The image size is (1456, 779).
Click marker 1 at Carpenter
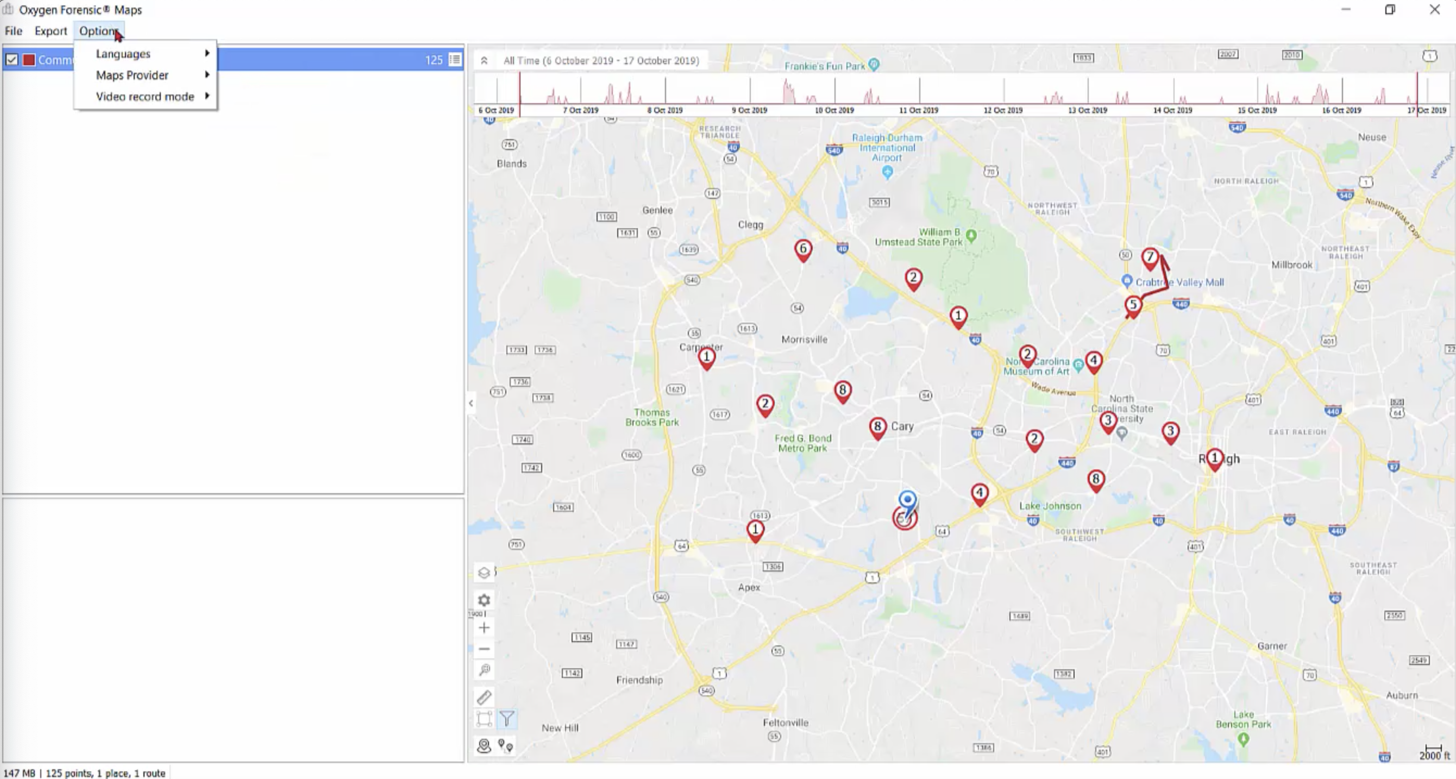(706, 358)
